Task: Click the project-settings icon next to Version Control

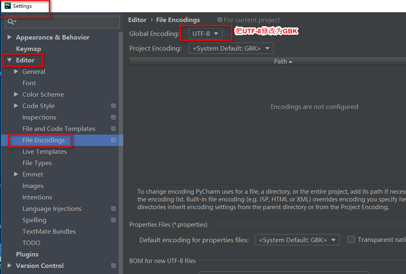Action: (x=113, y=265)
